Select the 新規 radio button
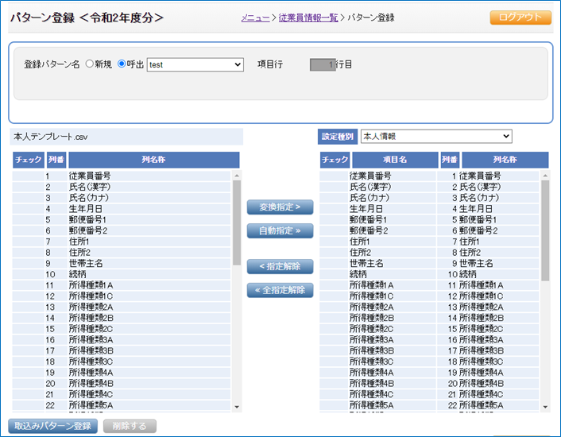 point(89,64)
